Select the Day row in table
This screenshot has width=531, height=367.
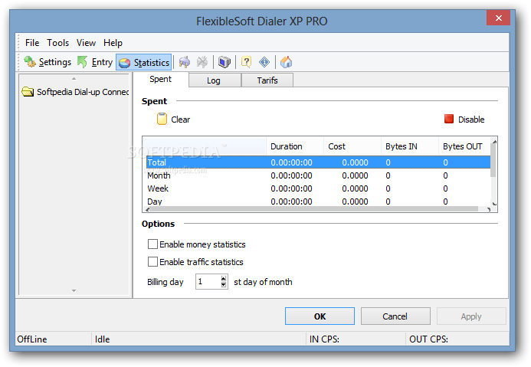pyautogui.click(x=318, y=201)
